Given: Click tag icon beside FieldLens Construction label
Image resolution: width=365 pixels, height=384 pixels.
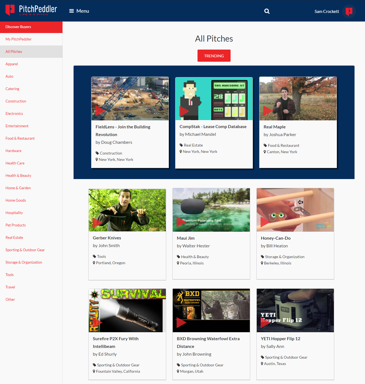Looking at the screenshot, I should pos(97,153).
